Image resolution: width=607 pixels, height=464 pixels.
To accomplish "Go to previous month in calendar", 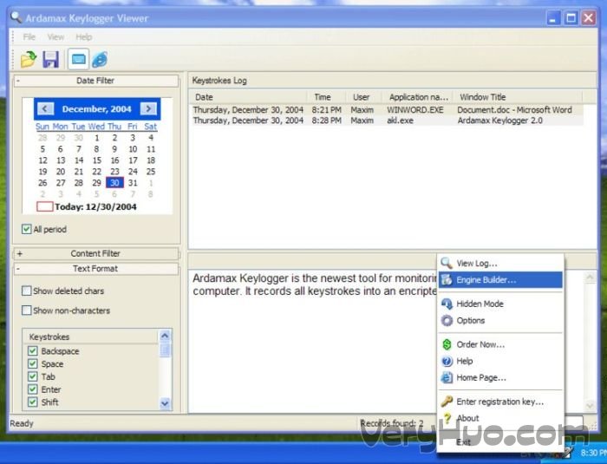I will pyautogui.click(x=45, y=108).
